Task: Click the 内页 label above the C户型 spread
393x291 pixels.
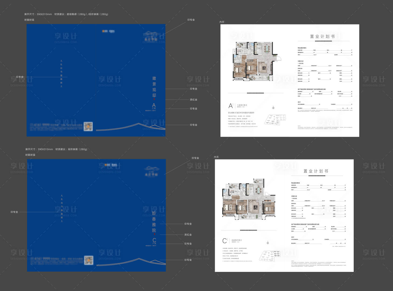Action: 216,157
